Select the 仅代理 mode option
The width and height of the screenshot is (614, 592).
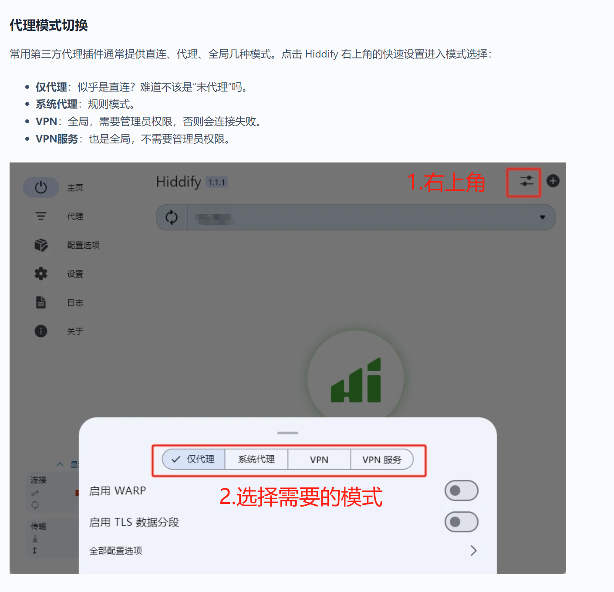194,460
